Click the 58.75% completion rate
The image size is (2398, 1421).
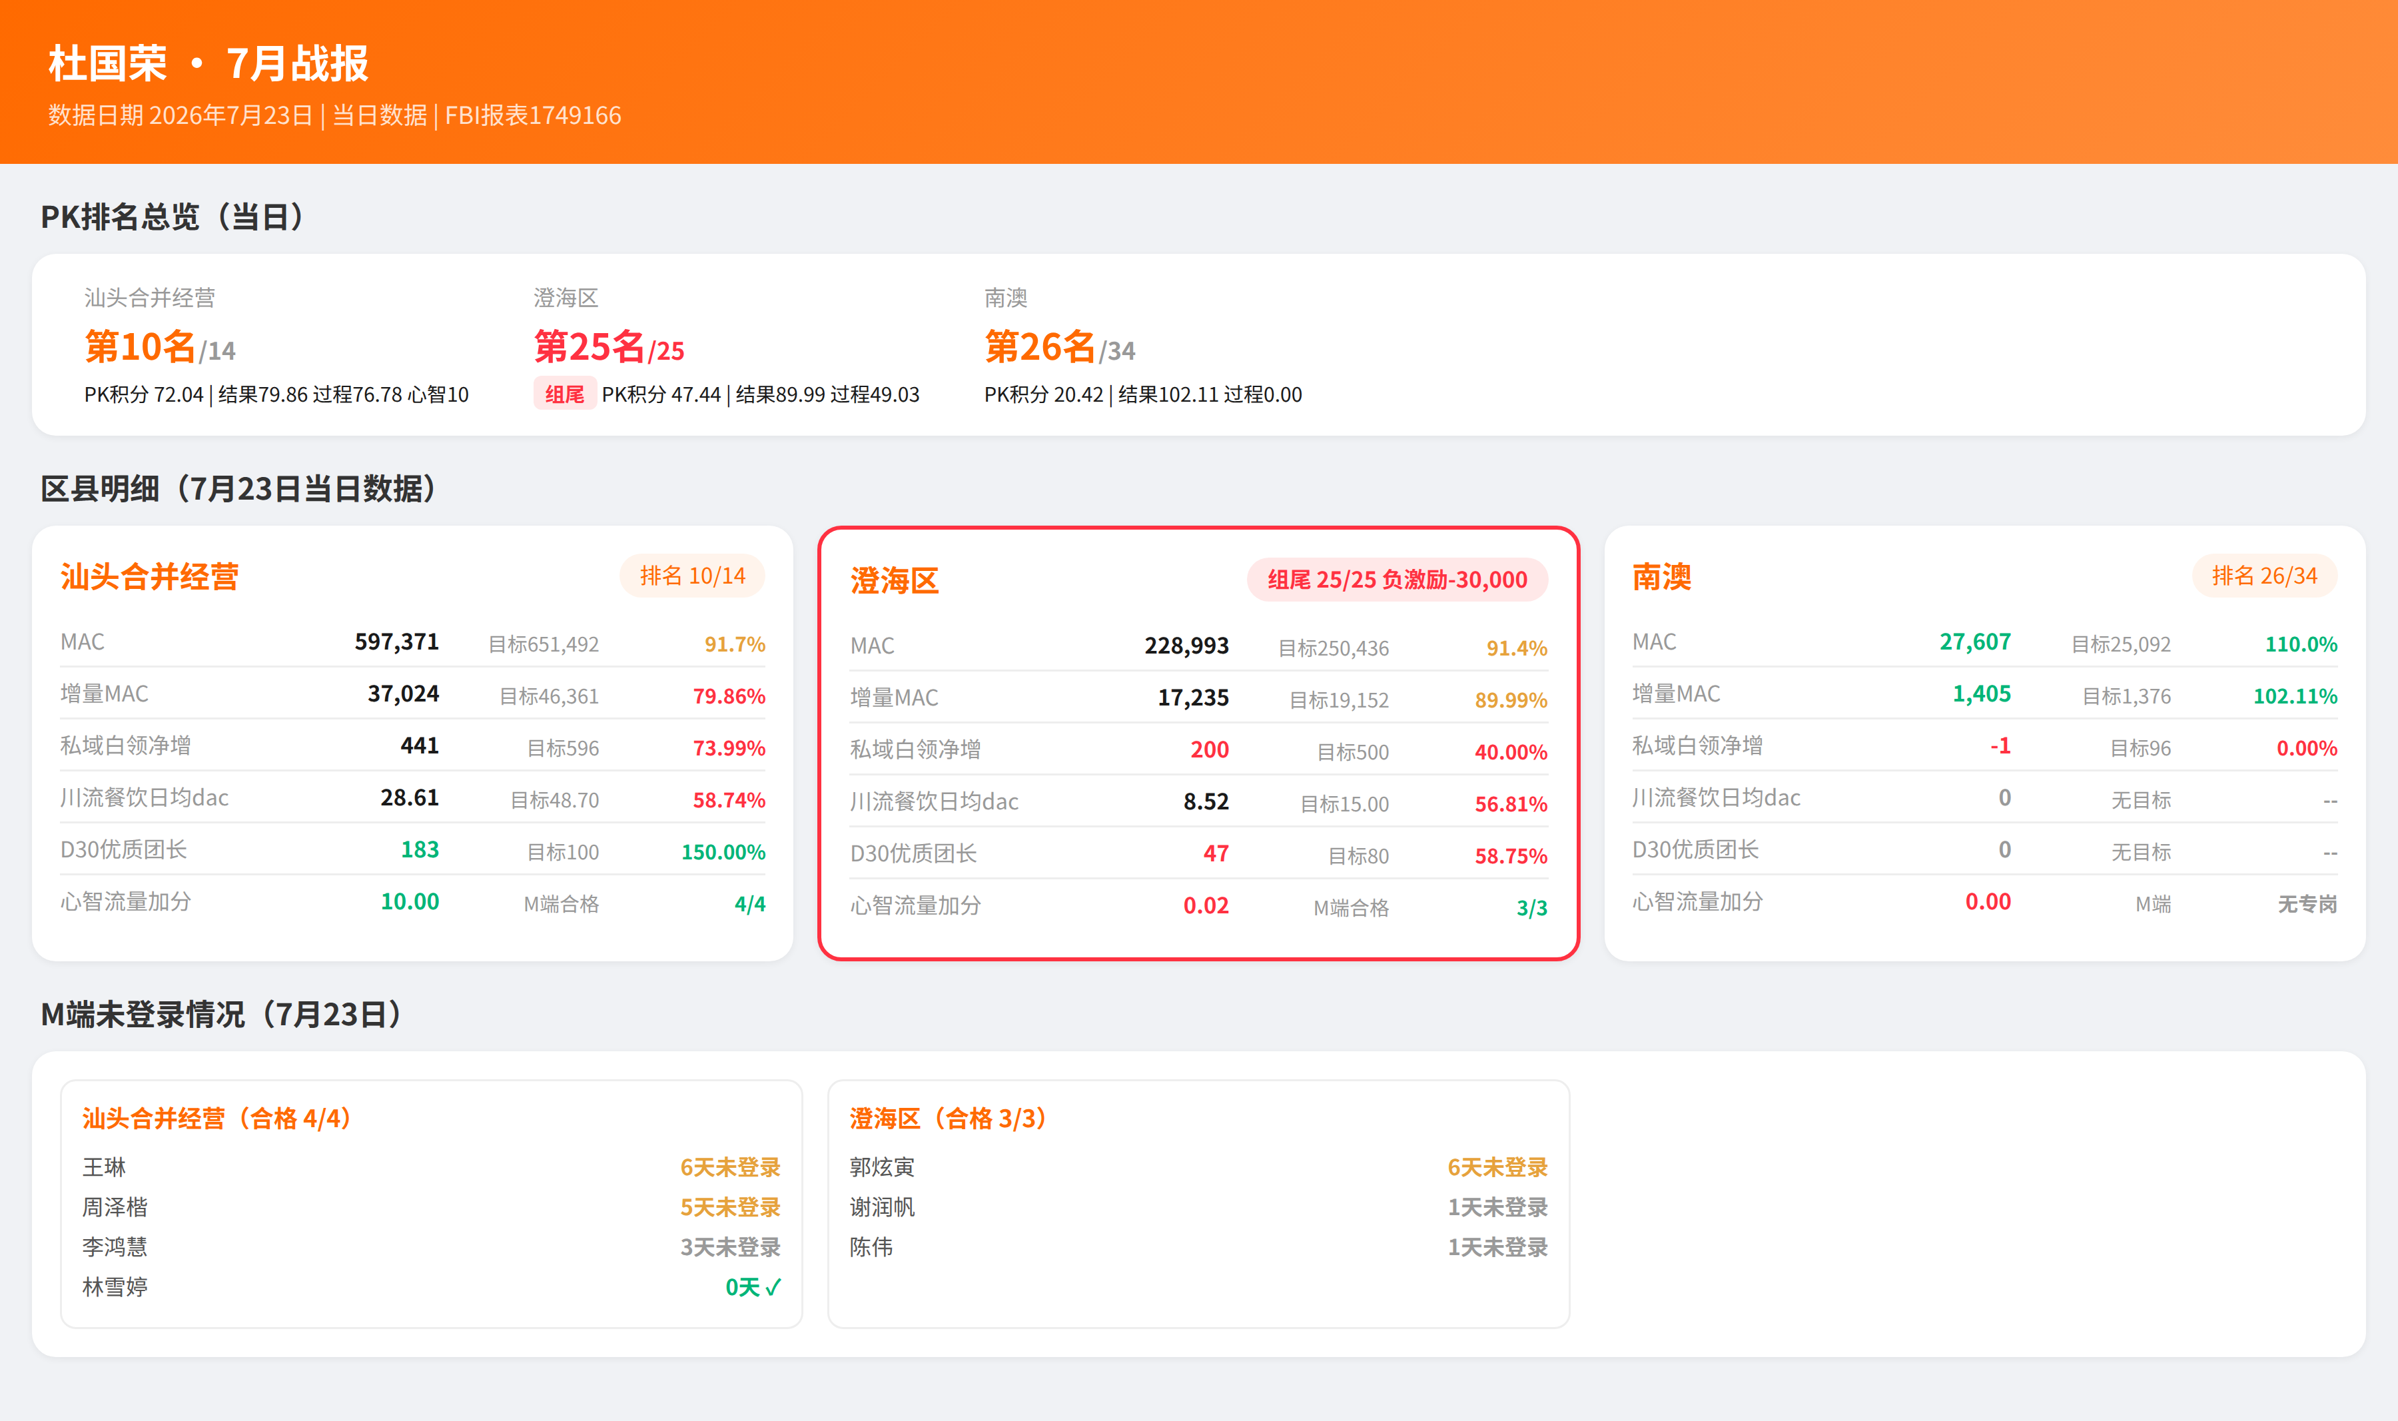pyautogui.click(x=1511, y=856)
